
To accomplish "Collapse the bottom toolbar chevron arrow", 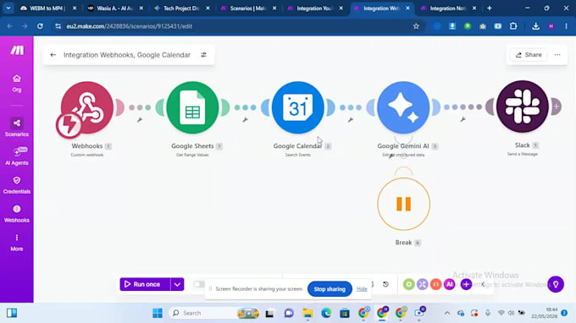I will tap(483, 284).
